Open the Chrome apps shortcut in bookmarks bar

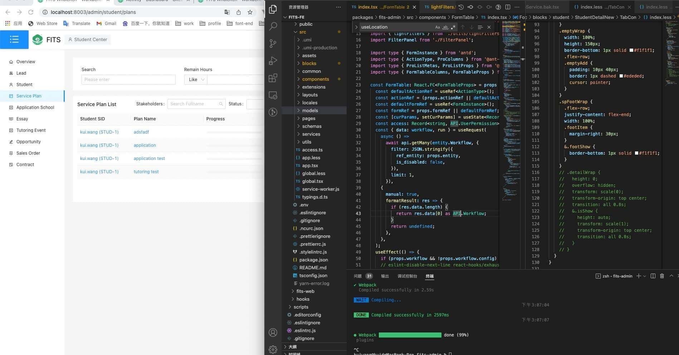pyautogui.click(x=14, y=24)
